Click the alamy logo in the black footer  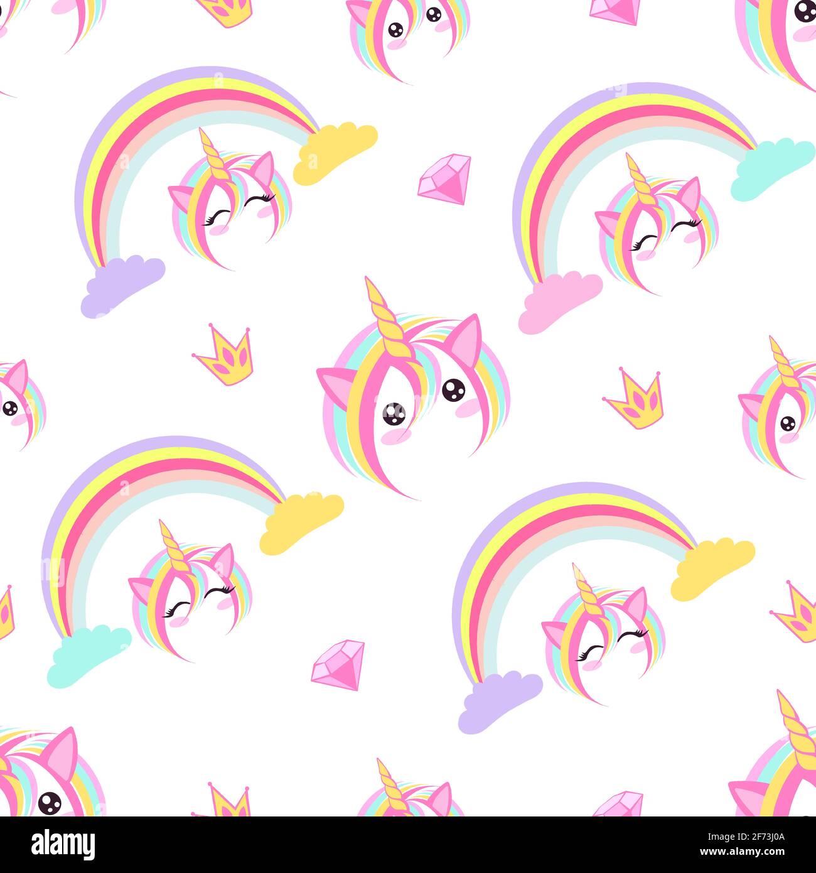63,844
